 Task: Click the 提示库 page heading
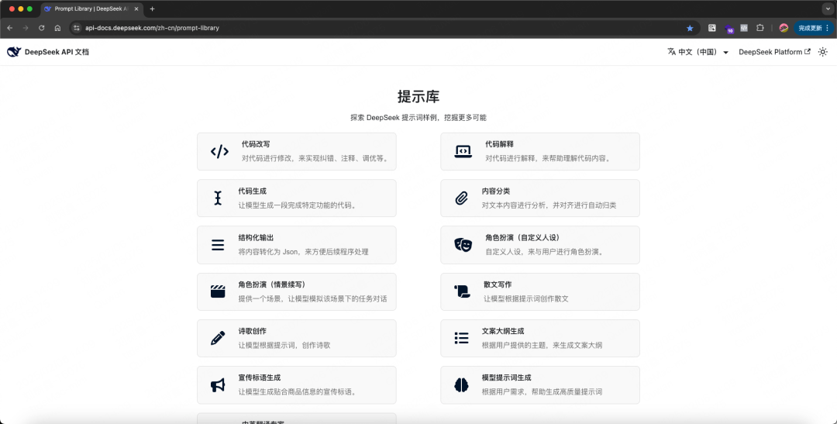coord(418,97)
